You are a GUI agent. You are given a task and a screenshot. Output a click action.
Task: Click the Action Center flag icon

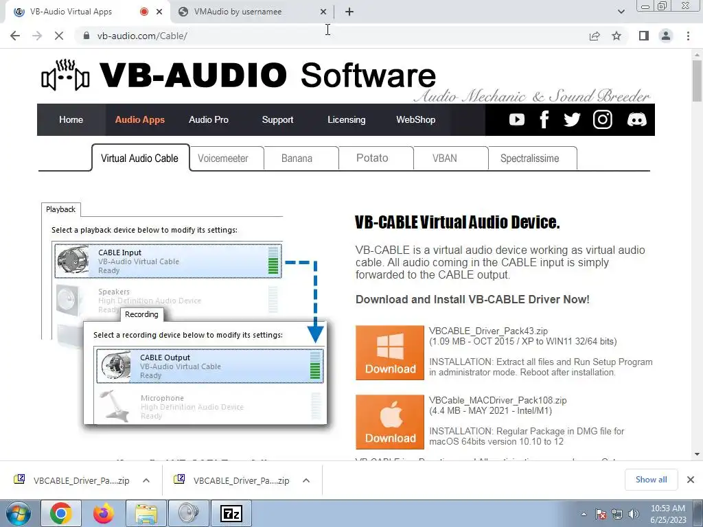coord(601,514)
